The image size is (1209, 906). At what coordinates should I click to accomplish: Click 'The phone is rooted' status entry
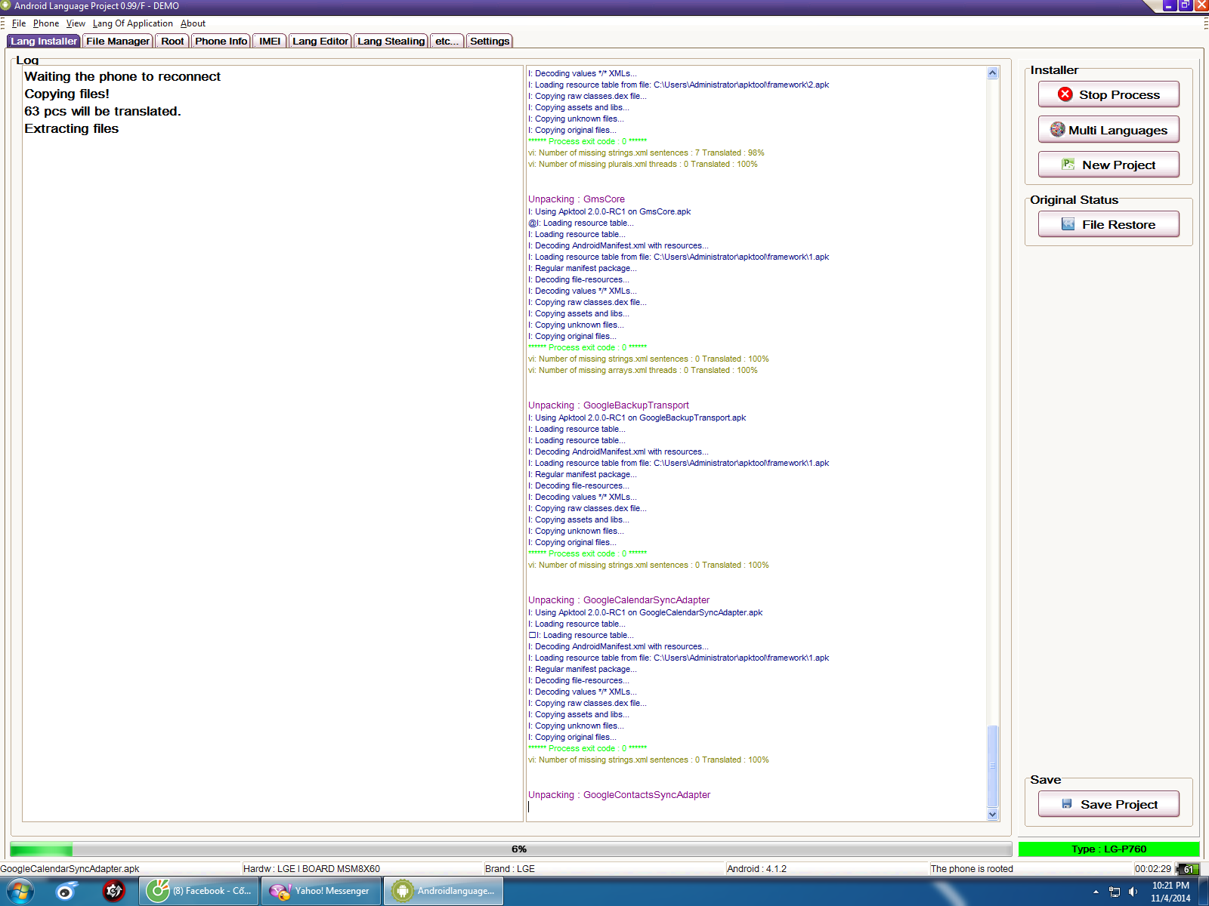pos(972,869)
